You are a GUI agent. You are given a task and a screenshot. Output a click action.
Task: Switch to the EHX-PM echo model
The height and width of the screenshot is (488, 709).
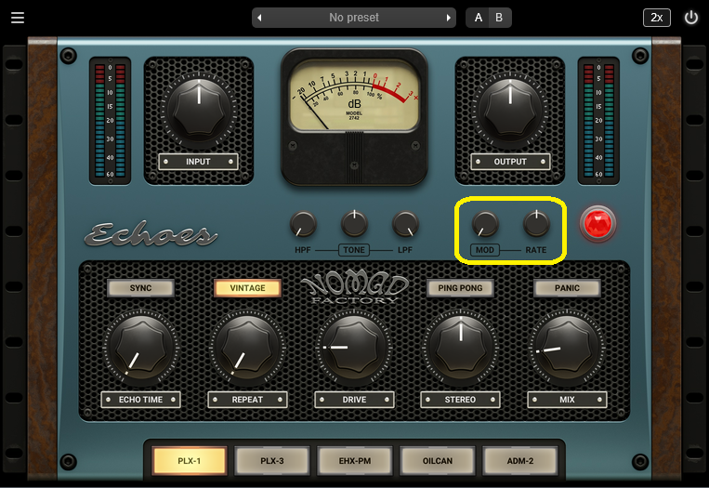pos(355,461)
